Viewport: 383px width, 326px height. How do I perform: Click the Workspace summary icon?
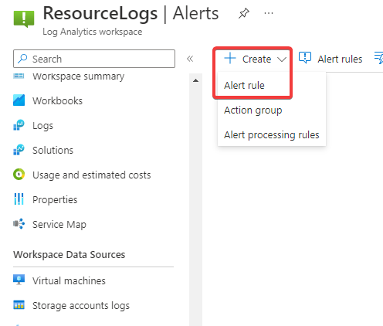point(19,76)
